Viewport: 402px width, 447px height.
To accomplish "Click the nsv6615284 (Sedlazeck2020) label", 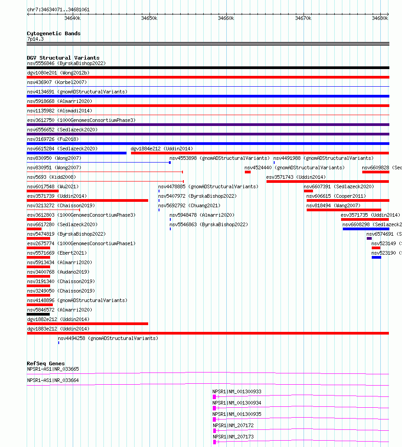I will point(62,149).
